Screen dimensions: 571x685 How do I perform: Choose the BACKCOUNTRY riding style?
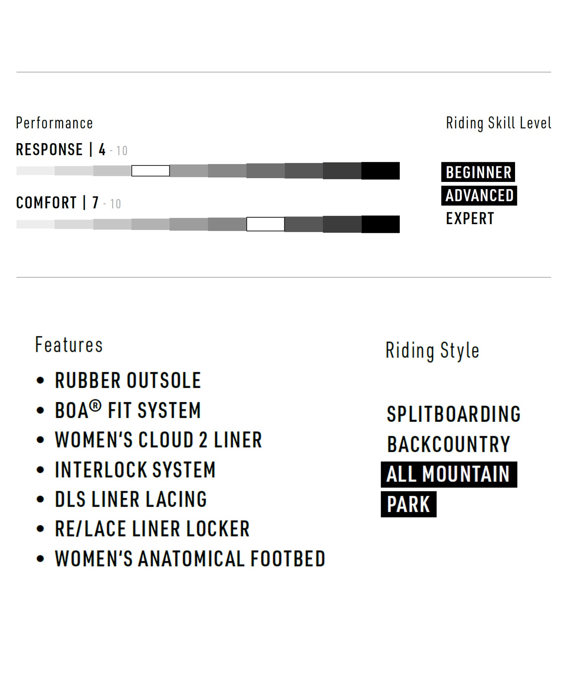click(448, 444)
